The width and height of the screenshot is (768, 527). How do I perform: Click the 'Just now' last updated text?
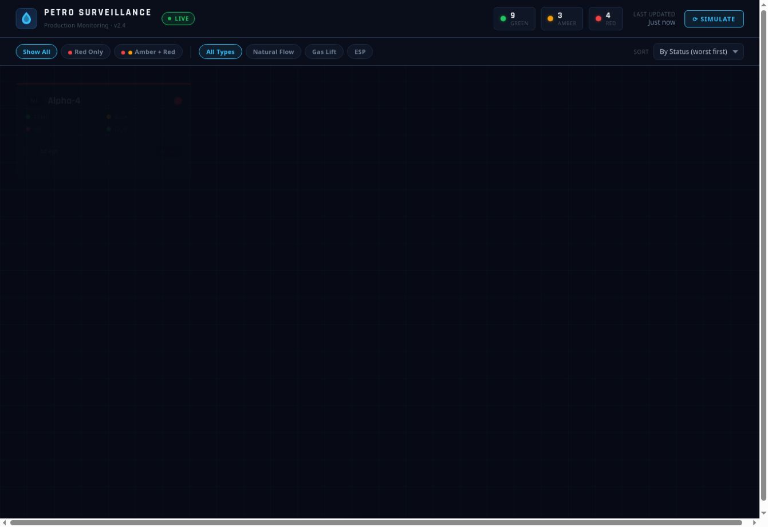(661, 22)
